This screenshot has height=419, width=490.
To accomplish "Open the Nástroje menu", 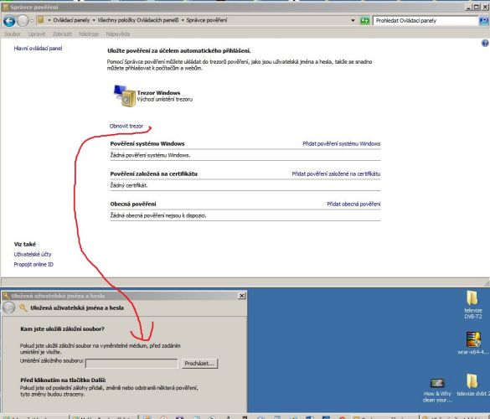I will 89,34.
